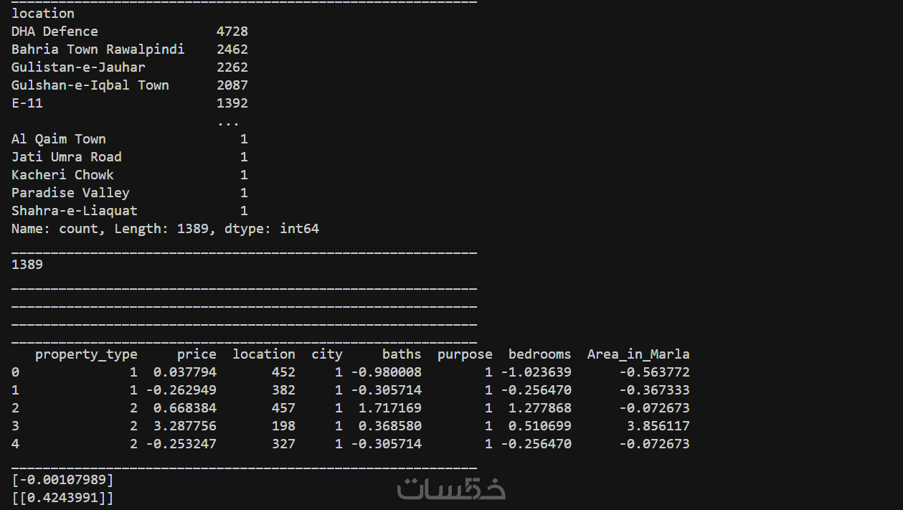
Task: Click the count value 1392
Action: pyautogui.click(x=232, y=103)
